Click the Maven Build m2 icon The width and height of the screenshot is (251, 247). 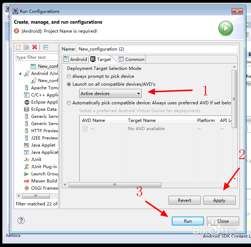pos(27,181)
